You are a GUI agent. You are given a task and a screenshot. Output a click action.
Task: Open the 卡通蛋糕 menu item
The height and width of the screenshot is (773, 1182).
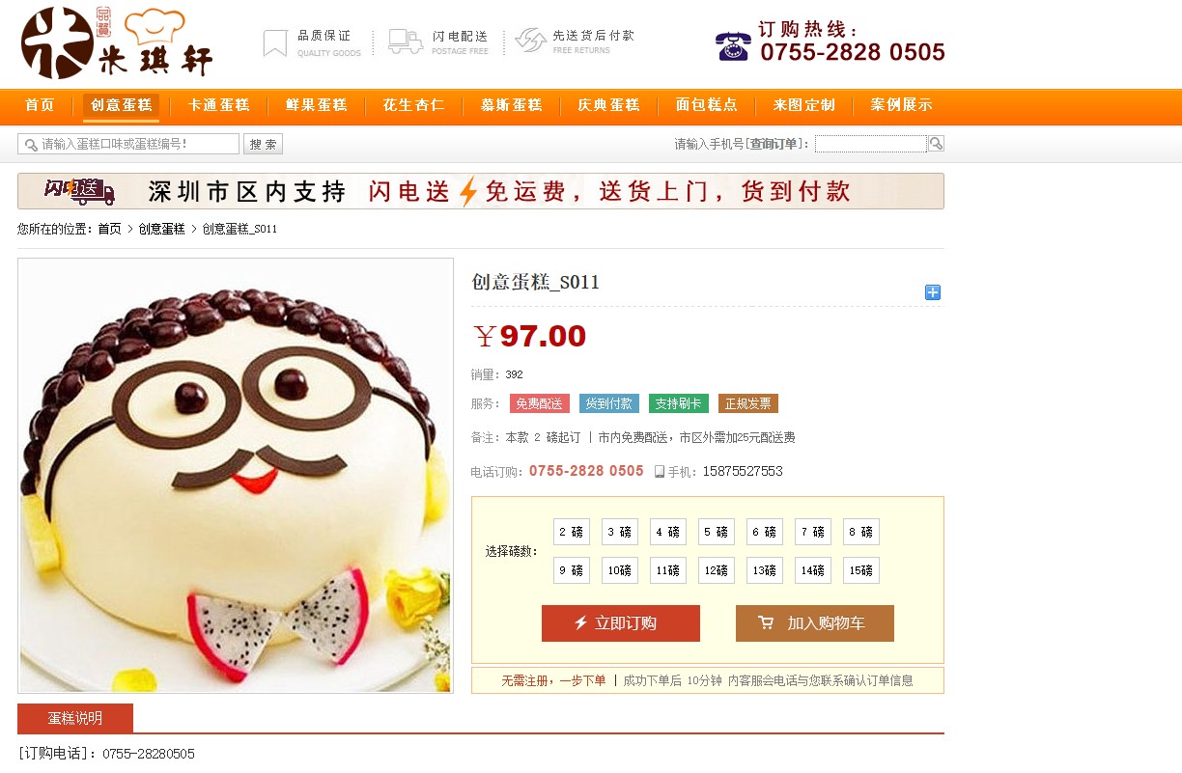(218, 105)
